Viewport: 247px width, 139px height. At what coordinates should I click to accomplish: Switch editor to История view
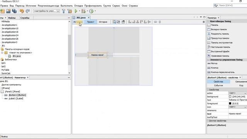(x=103, y=22)
